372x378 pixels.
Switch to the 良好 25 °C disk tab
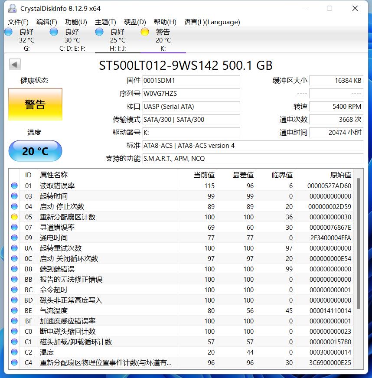(x=117, y=40)
